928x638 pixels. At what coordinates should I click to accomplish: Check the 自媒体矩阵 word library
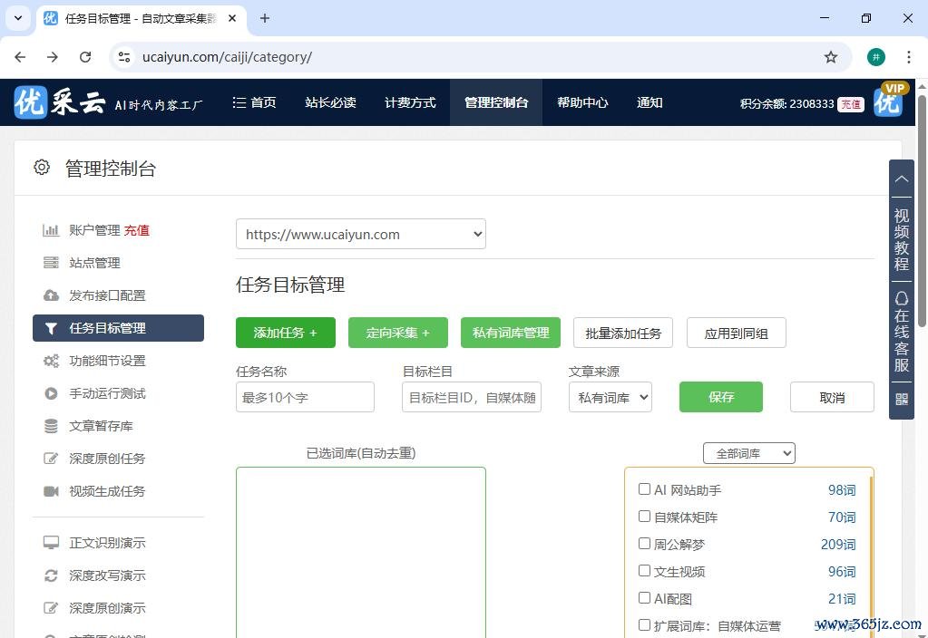(x=644, y=517)
